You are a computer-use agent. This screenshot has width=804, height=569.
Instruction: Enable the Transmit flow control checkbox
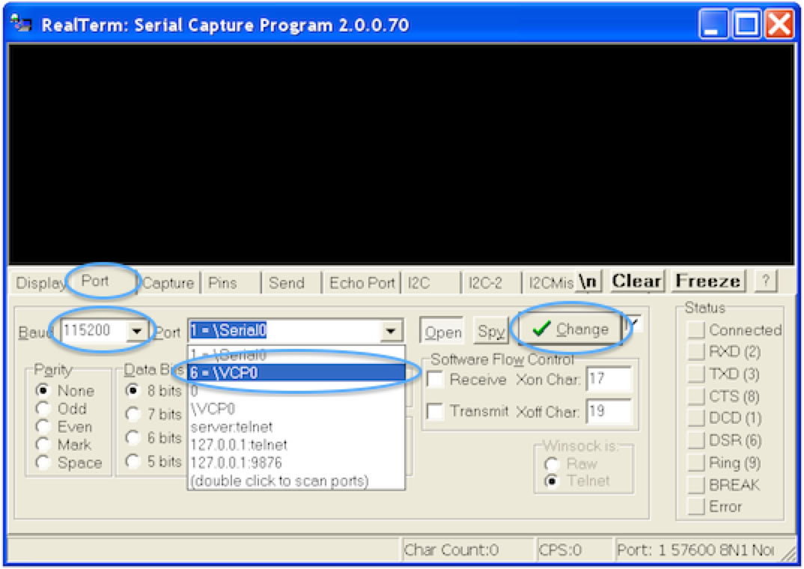[x=435, y=411]
